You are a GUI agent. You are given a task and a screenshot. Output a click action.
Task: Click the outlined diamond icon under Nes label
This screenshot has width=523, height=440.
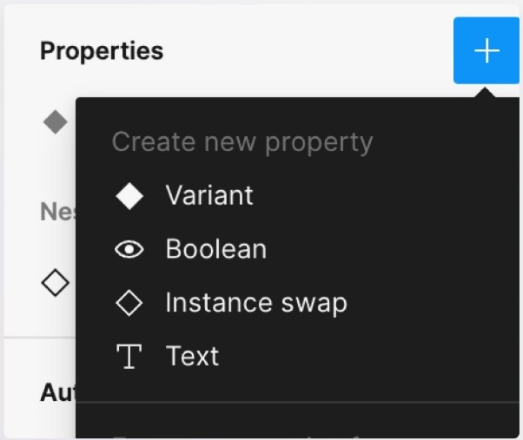click(x=56, y=283)
